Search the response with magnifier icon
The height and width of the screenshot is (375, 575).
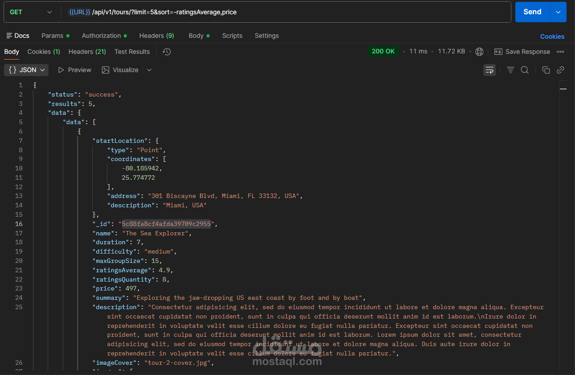[x=525, y=70]
